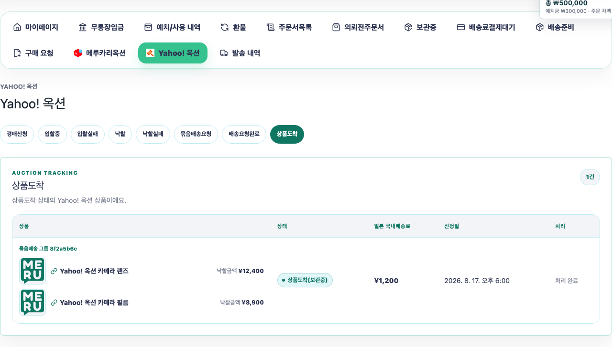This screenshot has height=347, width=612.
Task: Click the 일본 국내배송료 column header
Action: [x=392, y=226]
